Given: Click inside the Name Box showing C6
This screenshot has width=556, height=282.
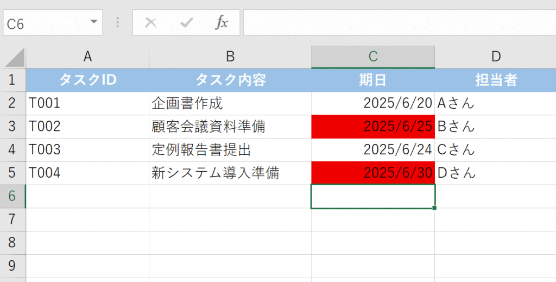Looking at the screenshot, I should (43, 23).
